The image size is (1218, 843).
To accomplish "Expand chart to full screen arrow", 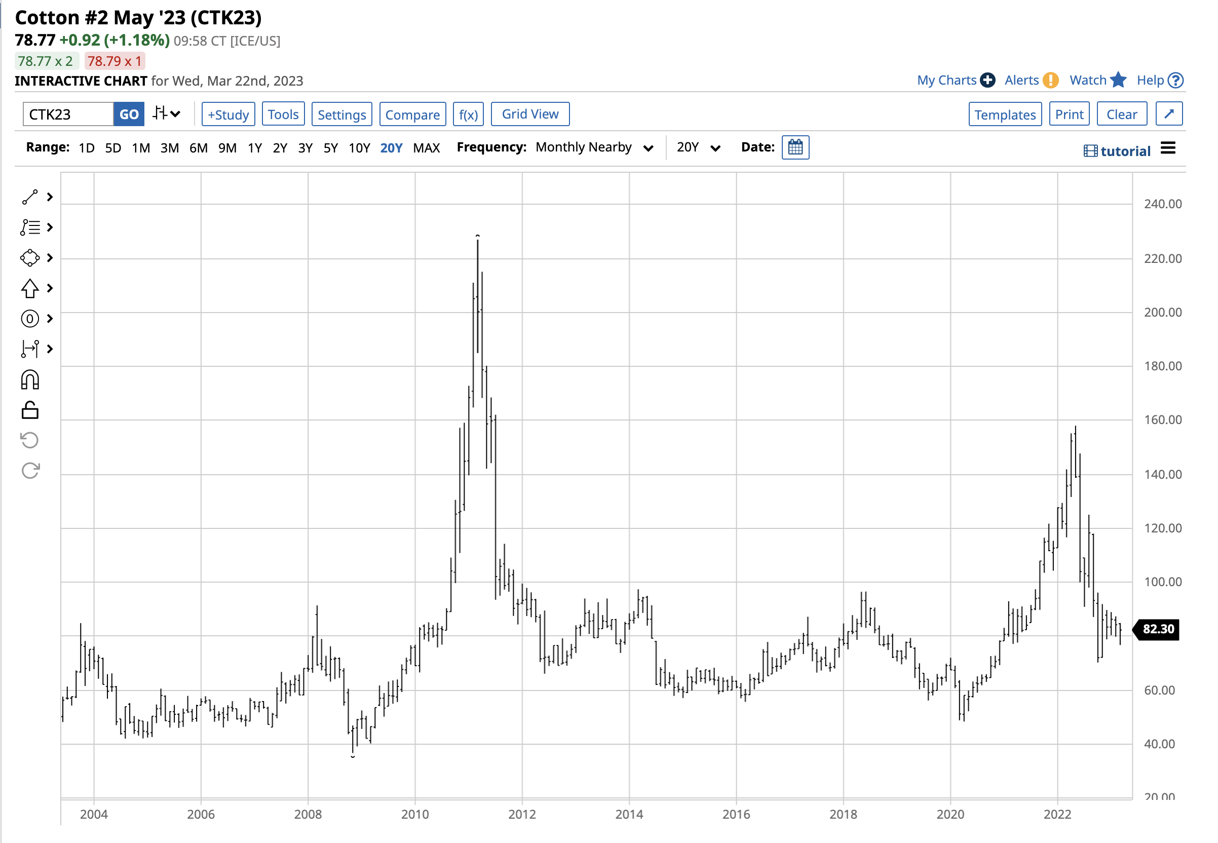I will pos(1168,114).
